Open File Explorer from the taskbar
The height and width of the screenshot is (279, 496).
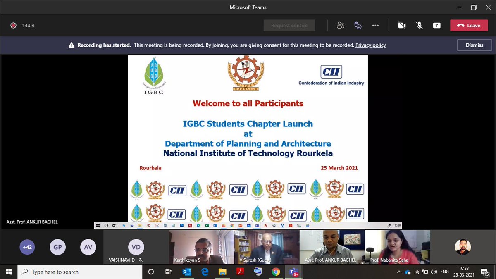point(222,272)
